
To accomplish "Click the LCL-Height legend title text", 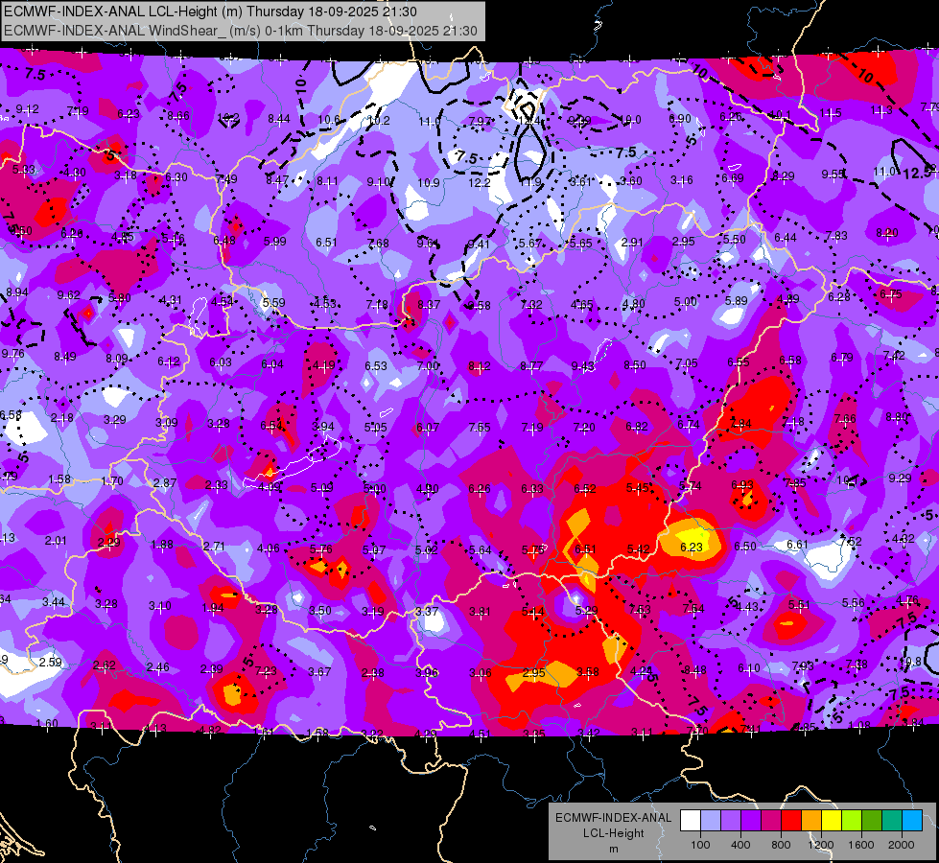I will tap(613, 833).
